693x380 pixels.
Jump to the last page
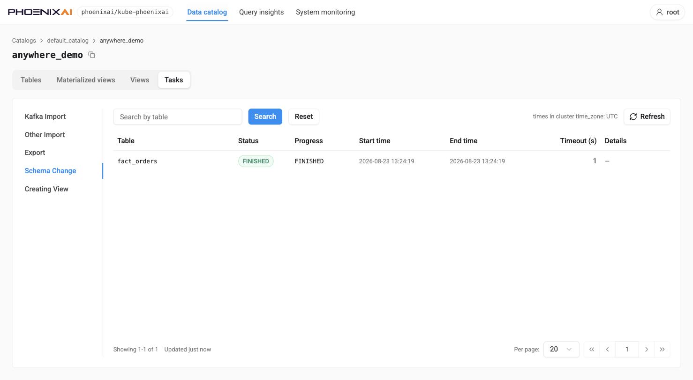[662, 349]
